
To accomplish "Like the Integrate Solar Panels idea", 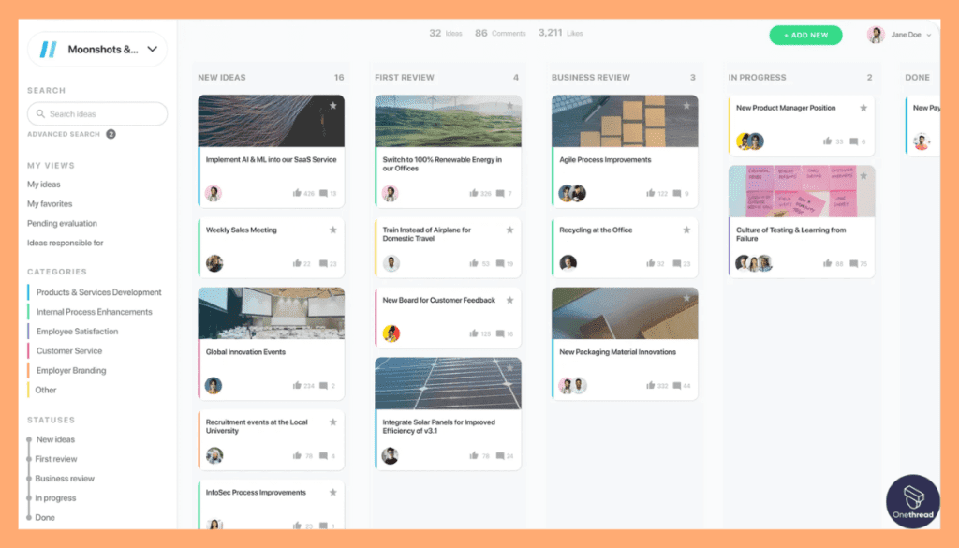I will (x=473, y=455).
